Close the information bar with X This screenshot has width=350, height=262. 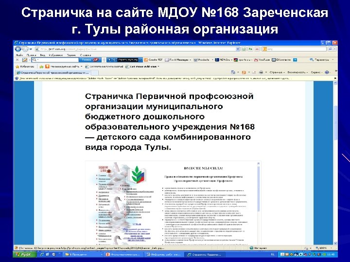335,79
